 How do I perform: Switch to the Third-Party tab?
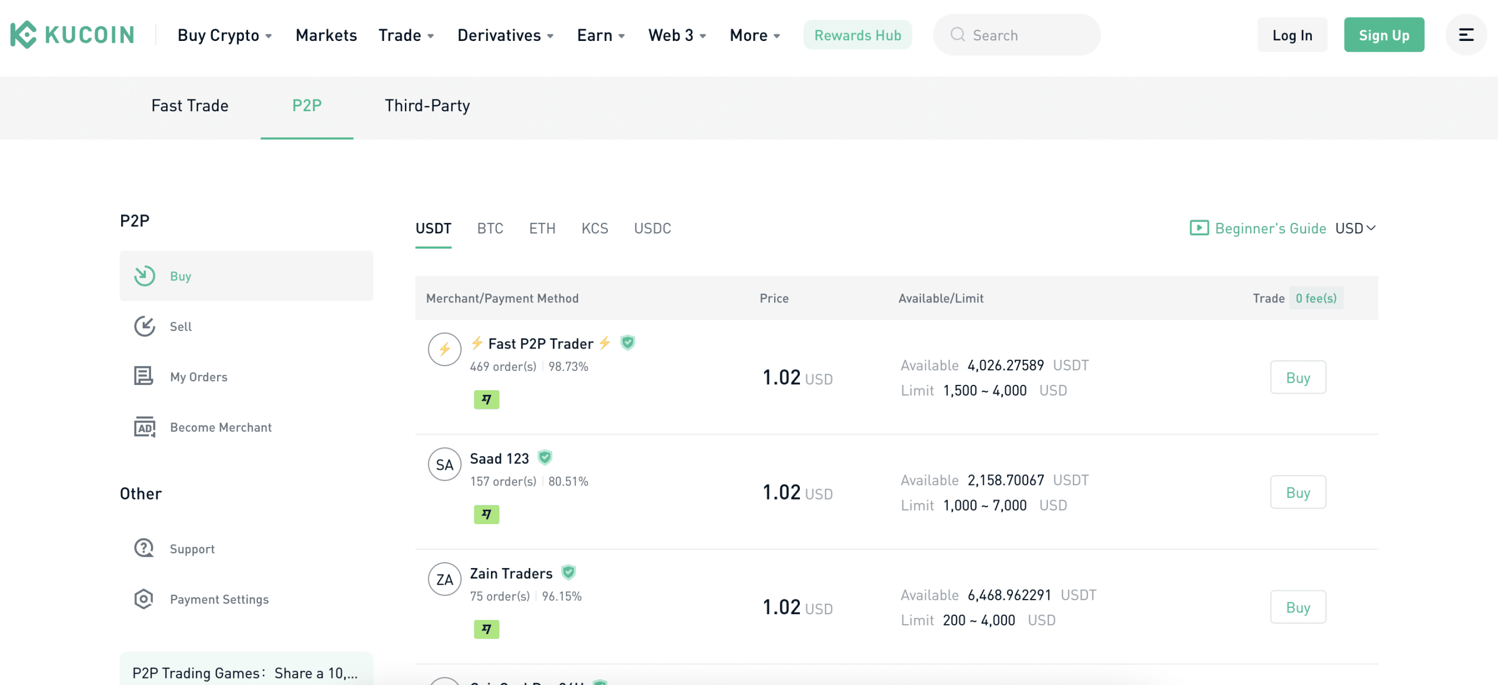[427, 105]
